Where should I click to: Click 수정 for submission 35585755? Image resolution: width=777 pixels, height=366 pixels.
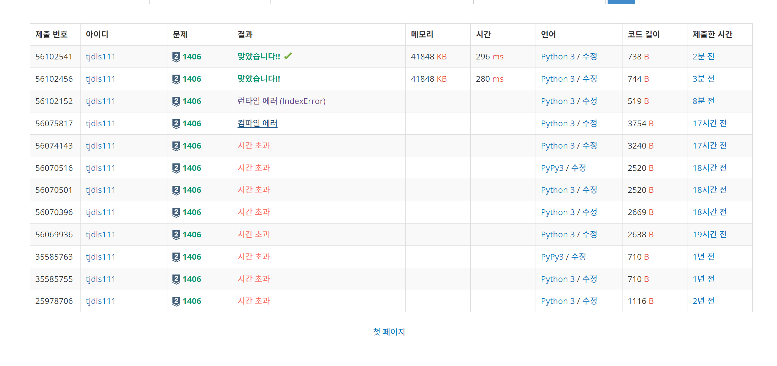pyautogui.click(x=590, y=279)
